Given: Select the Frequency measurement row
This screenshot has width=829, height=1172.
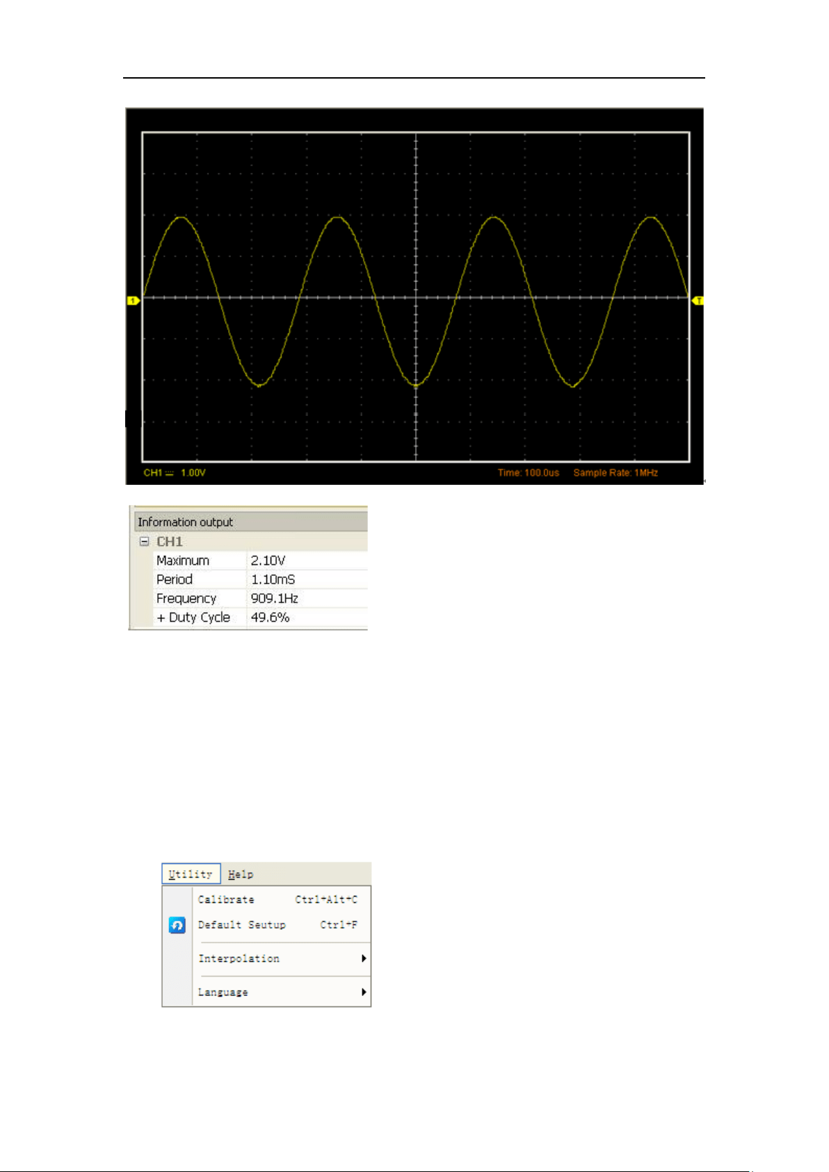Looking at the screenshot, I should [260, 598].
